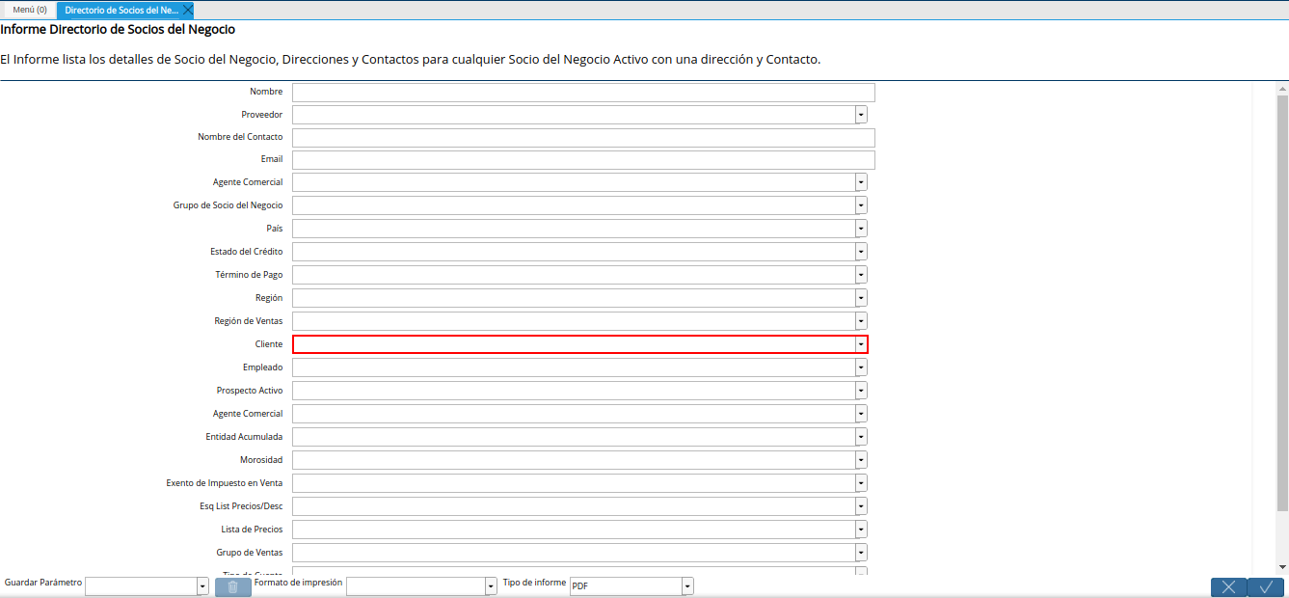Expand the Lista de Precios dropdown
Viewport: 1289px width, 598px height.
click(x=861, y=530)
